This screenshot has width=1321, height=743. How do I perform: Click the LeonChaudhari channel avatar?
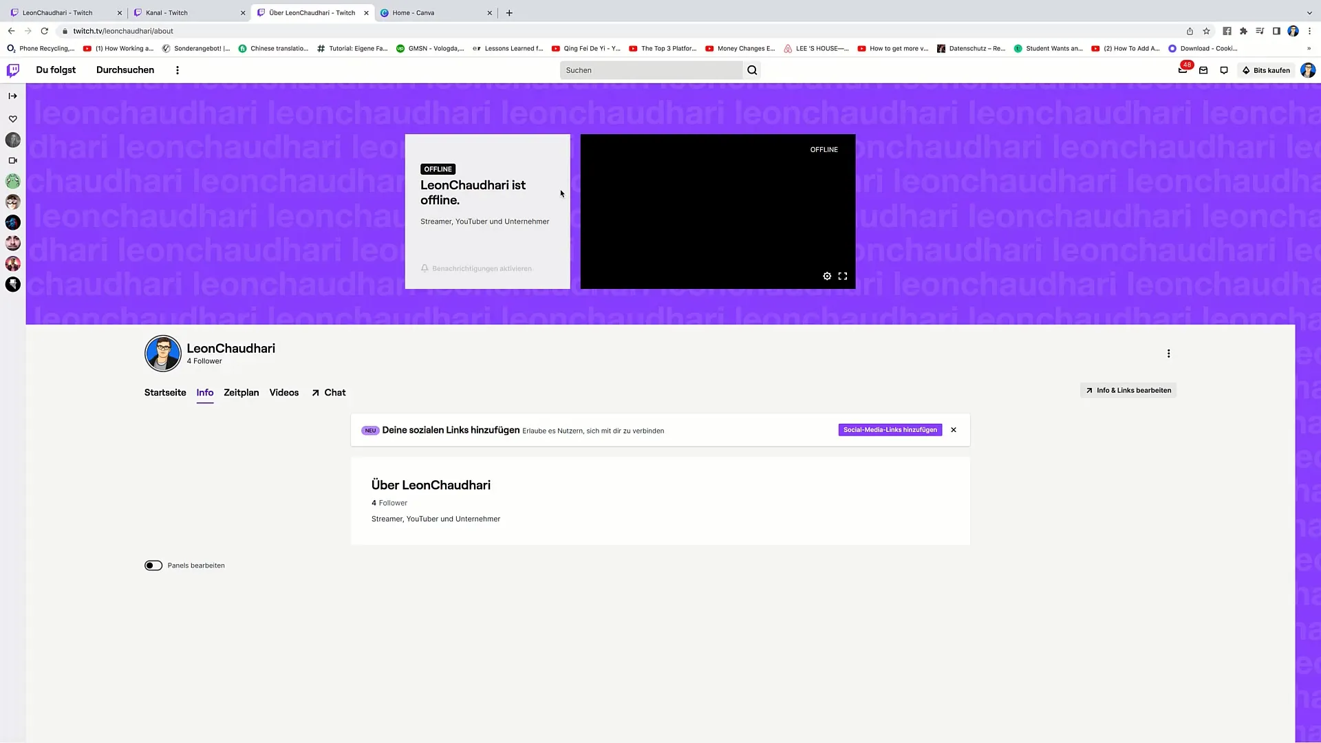163,354
